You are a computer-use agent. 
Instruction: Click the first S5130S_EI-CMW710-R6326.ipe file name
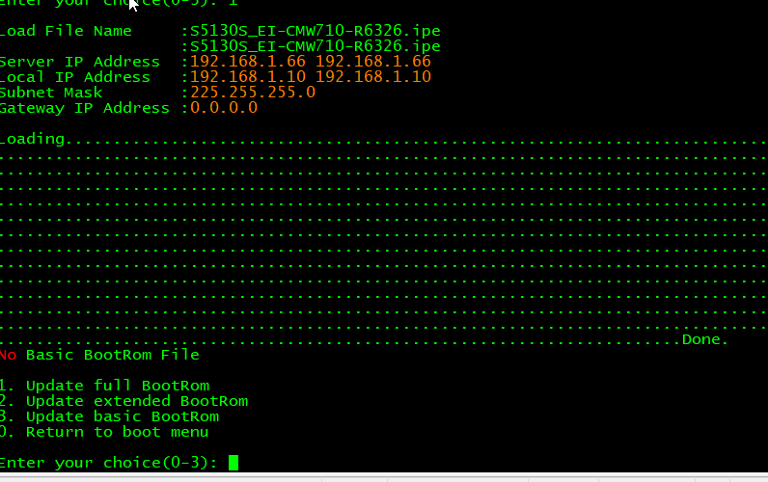tap(315, 31)
